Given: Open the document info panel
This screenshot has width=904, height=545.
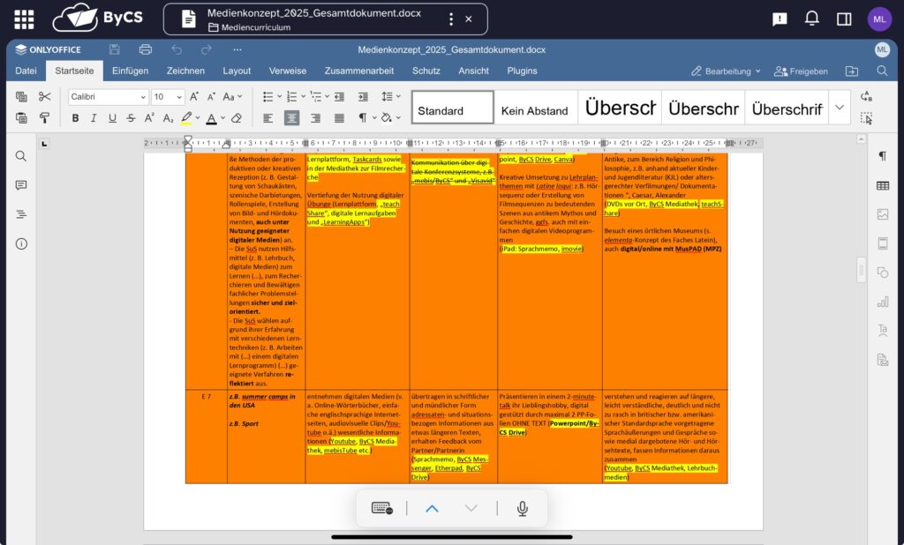Looking at the screenshot, I should click(x=21, y=243).
